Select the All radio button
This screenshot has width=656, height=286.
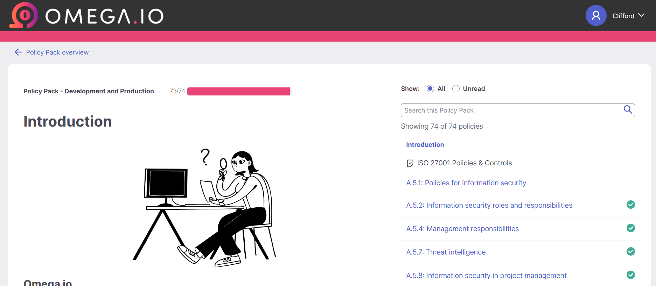pos(430,89)
